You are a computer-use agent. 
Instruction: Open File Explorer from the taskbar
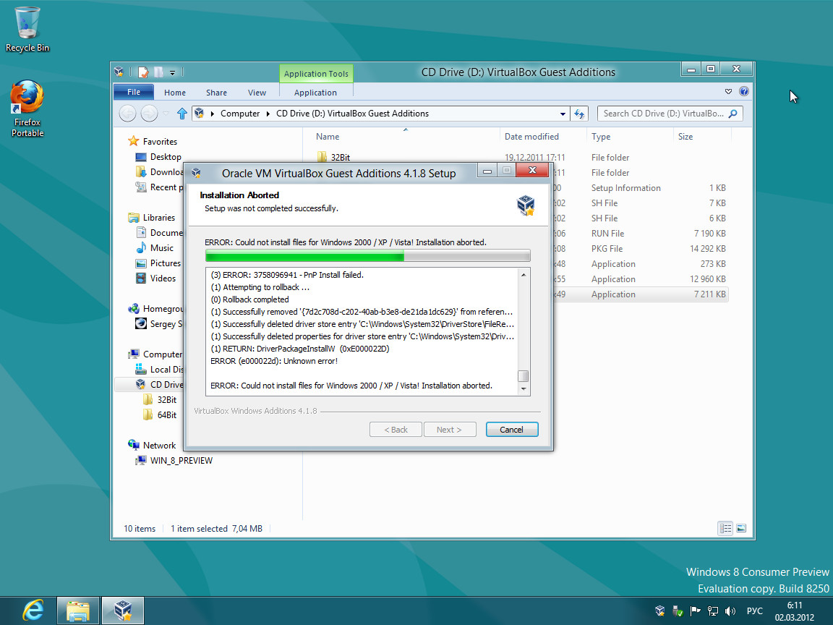tap(77, 610)
